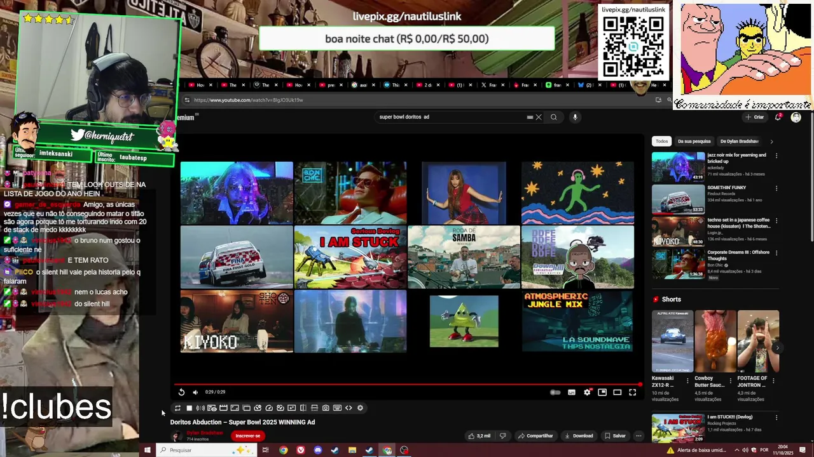The width and height of the screenshot is (814, 457).
Task: Click the audio boost waves icon
Action: click(200, 408)
